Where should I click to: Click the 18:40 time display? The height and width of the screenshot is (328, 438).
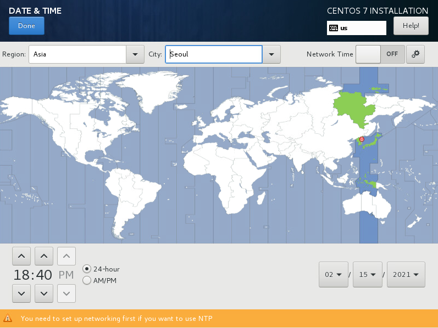coord(32,275)
